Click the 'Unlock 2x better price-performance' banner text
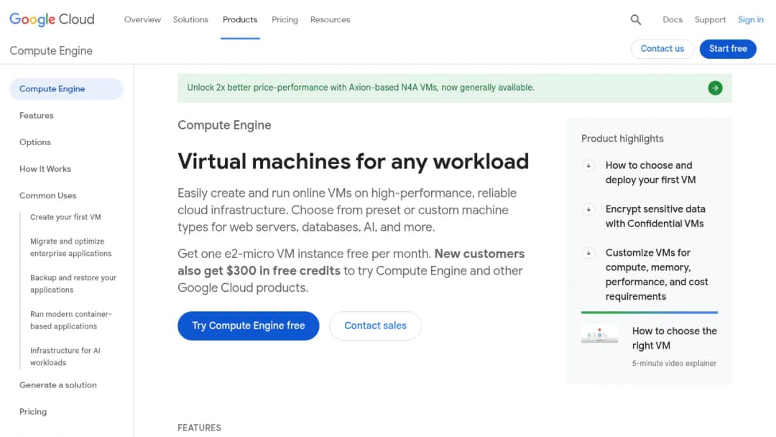Image resolution: width=776 pixels, height=437 pixels. click(x=361, y=88)
